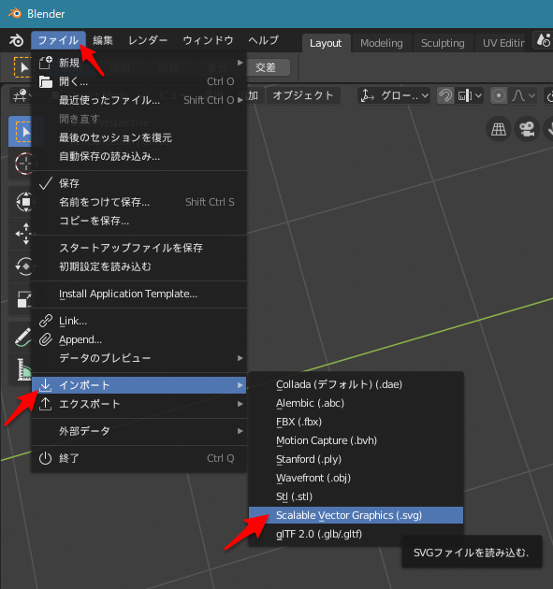The width and height of the screenshot is (553, 589).
Task: Choose 最後のセッションを復元
Action: tap(139, 137)
